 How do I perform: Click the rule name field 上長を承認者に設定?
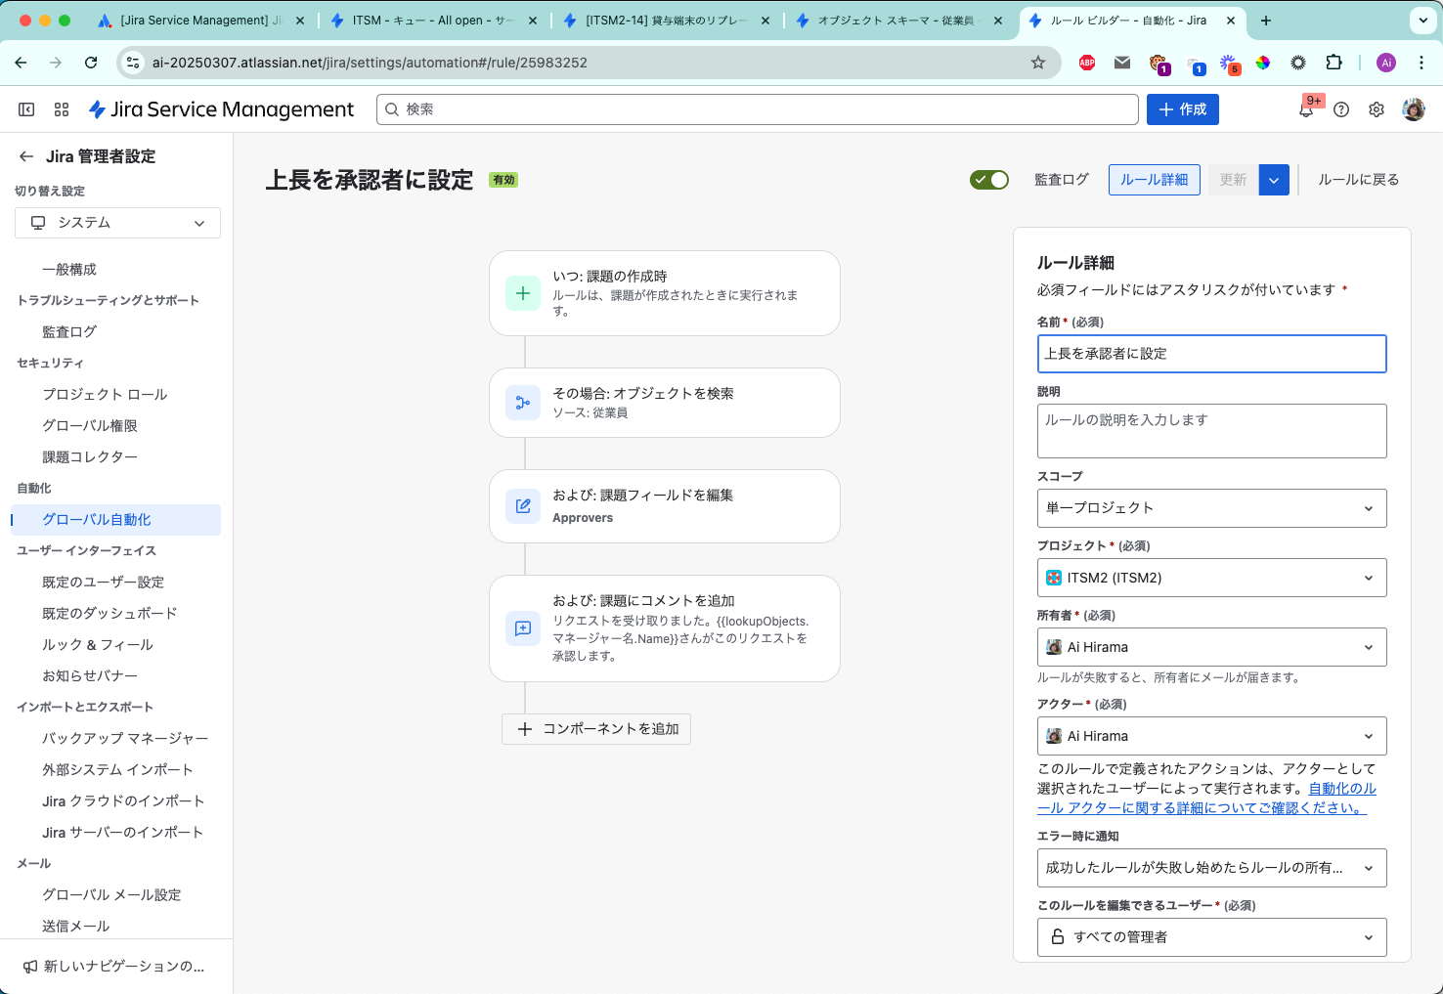pyautogui.click(x=1211, y=354)
